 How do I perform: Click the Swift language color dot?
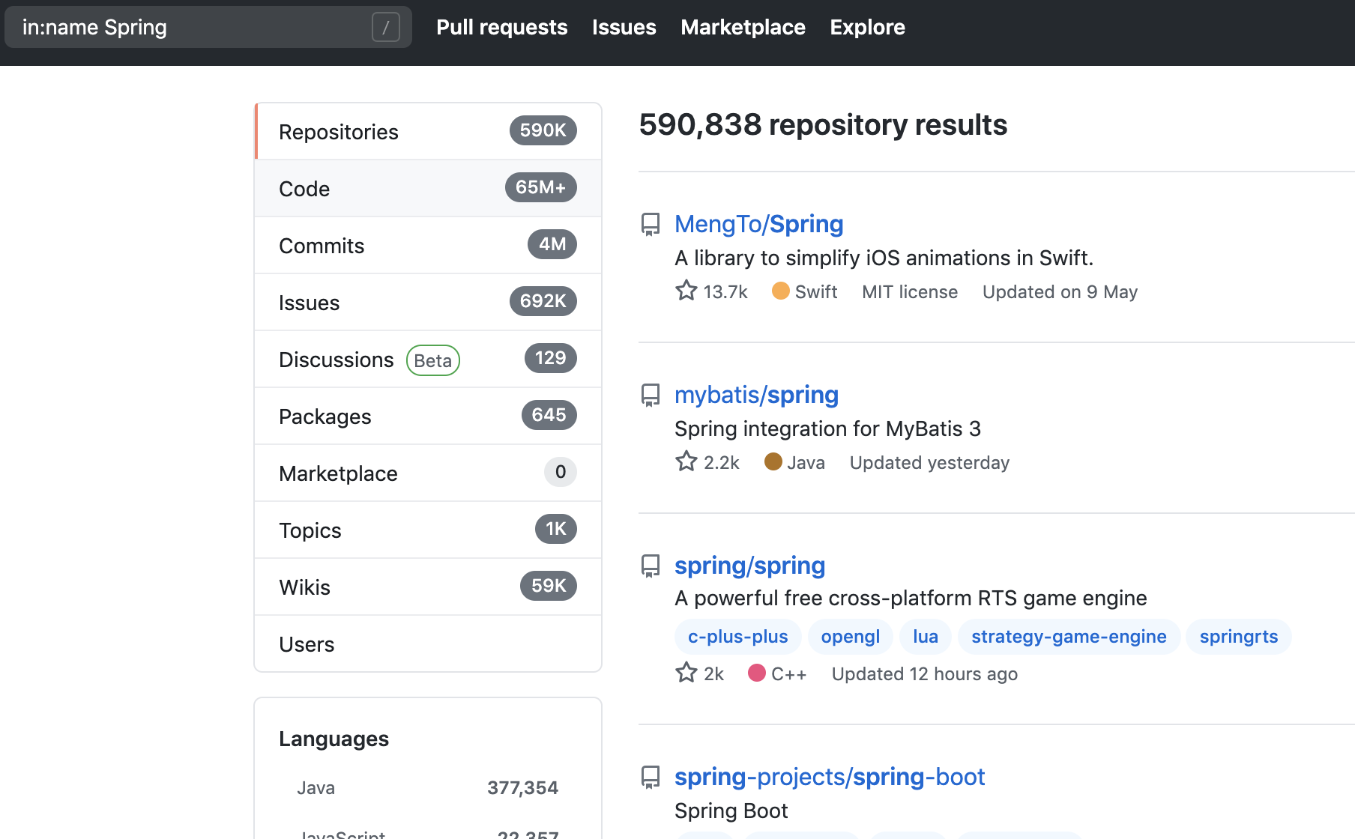click(781, 291)
